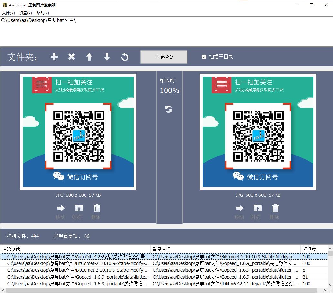Click horizontal scrollbar left arrow
The width and height of the screenshot is (333, 293).
(3, 290)
